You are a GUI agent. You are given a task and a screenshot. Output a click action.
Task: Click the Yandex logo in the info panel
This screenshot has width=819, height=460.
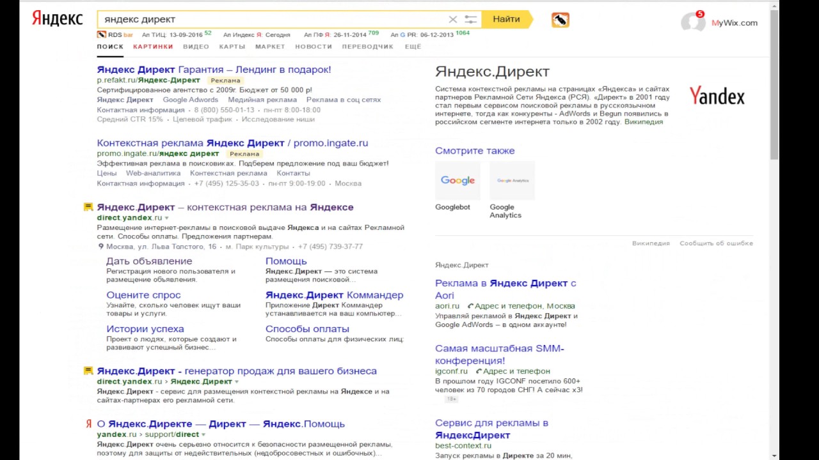click(x=717, y=96)
